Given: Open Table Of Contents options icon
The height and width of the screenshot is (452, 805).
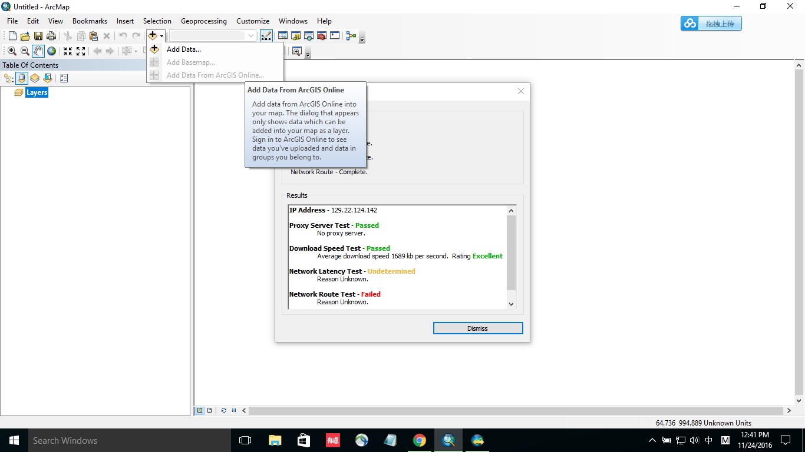Looking at the screenshot, I should (x=64, y=78).
